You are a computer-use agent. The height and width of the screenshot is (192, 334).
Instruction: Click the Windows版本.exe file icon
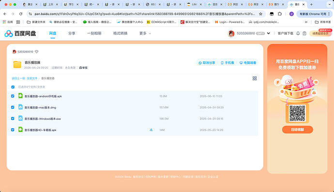click(x=20, y=118)
